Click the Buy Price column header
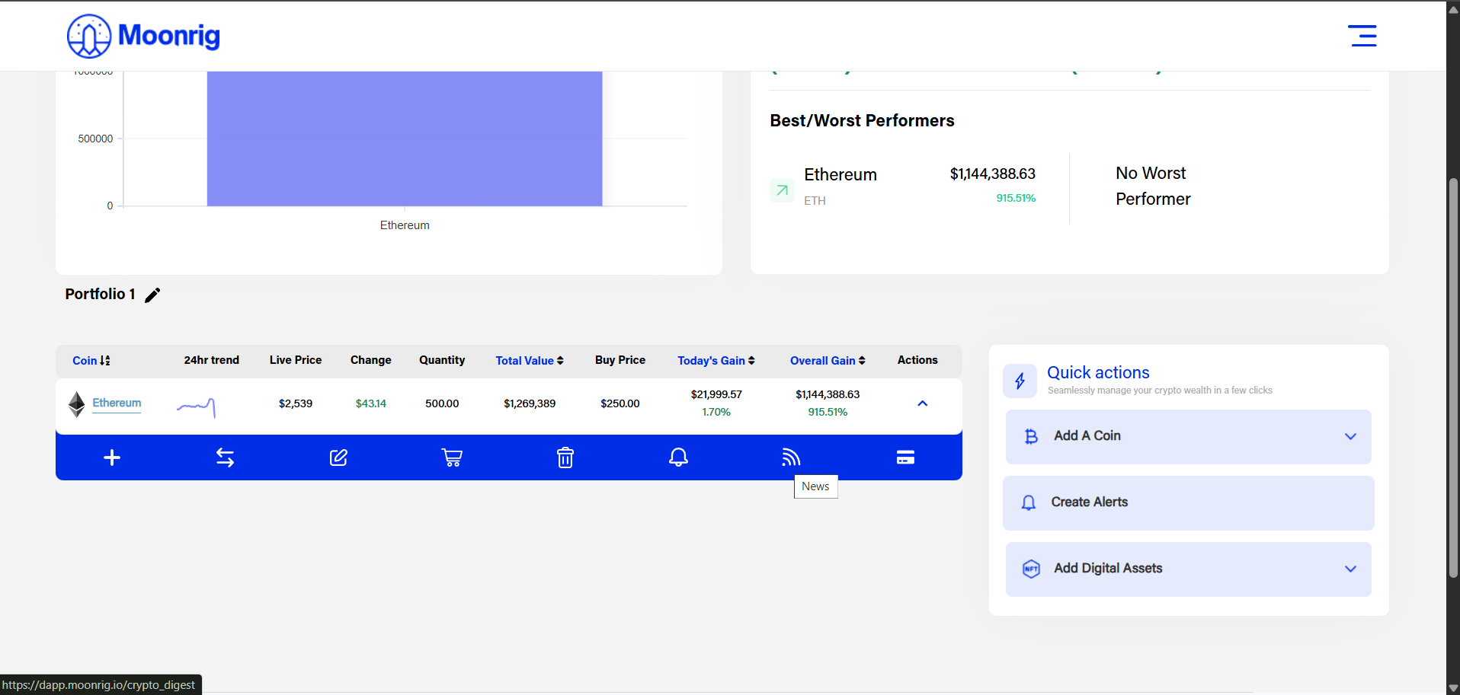 tap(620, 360)
